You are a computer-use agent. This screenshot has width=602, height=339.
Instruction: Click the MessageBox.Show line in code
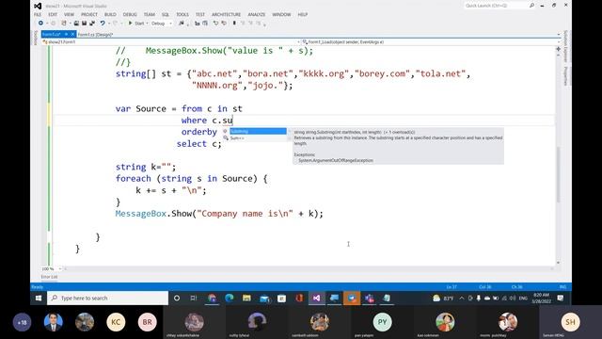coord(219,214)
